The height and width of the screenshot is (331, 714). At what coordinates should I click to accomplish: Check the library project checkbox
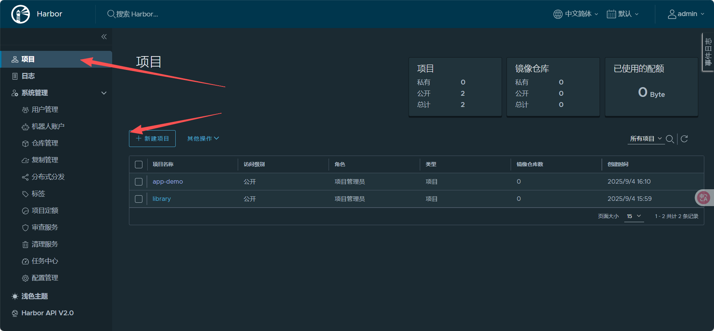139,199
